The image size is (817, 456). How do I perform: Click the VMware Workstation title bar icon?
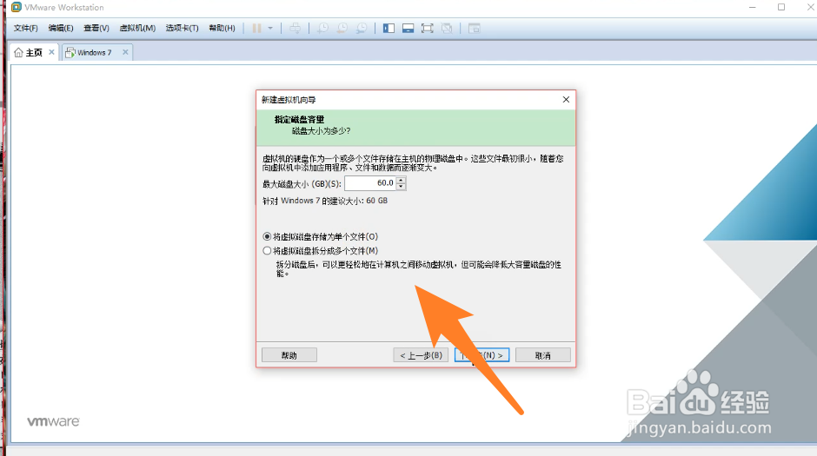17,7
